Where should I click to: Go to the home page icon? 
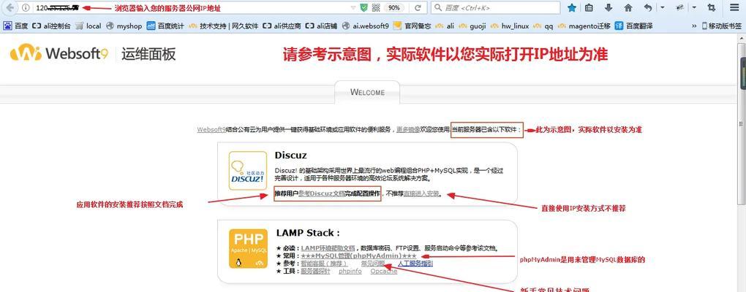click(628, 7)
